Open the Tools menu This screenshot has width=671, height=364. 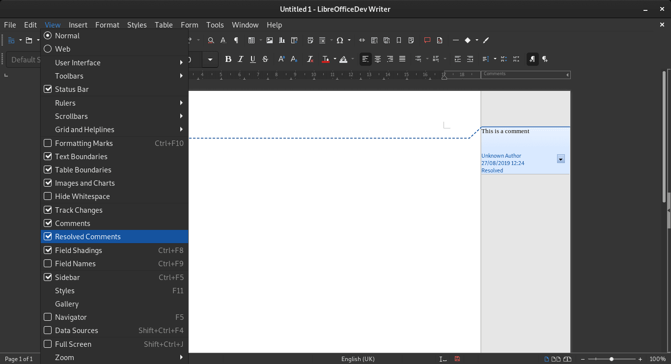coord(215,25)
